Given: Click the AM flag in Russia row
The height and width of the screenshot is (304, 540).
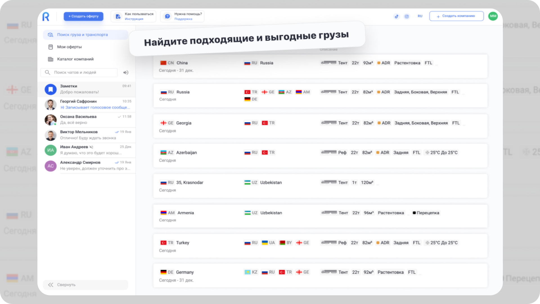Looking at the screenshot, I should tap(299, 92).
